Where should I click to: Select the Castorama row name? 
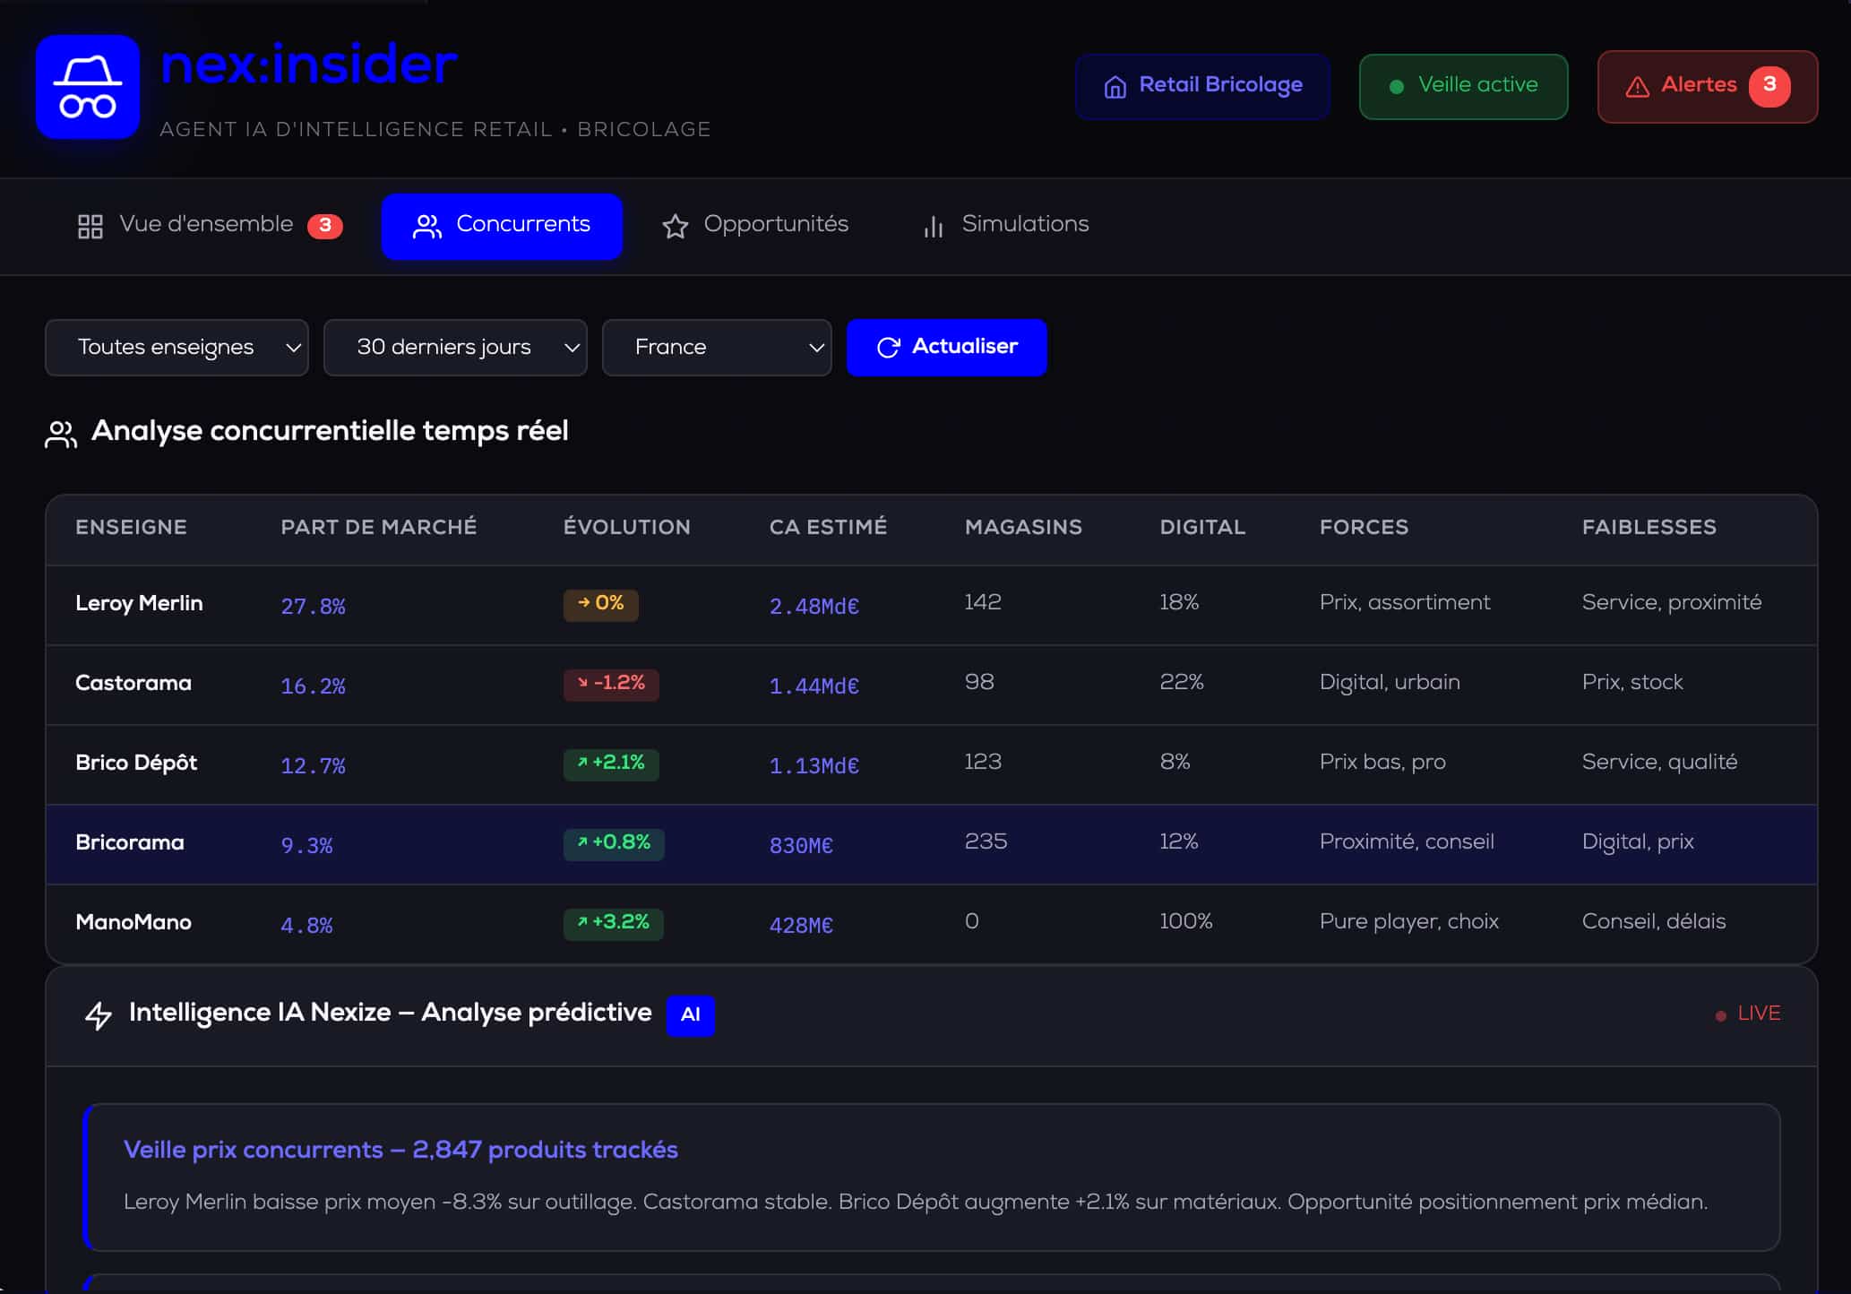tap(133, 684)
